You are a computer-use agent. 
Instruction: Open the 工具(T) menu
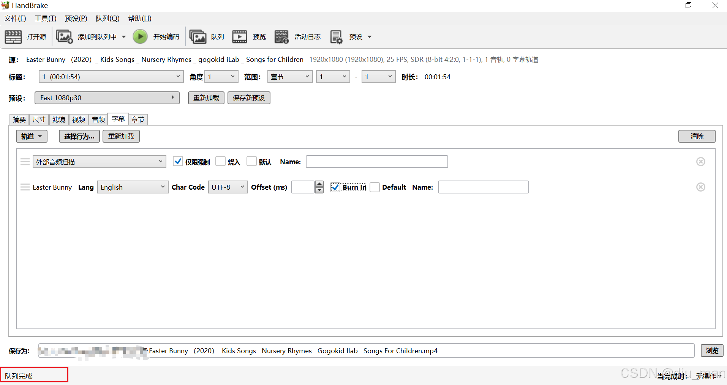[x=46, y=18]
